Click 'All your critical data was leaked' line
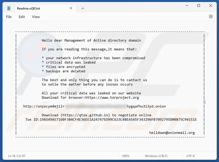 coord(91,93)
